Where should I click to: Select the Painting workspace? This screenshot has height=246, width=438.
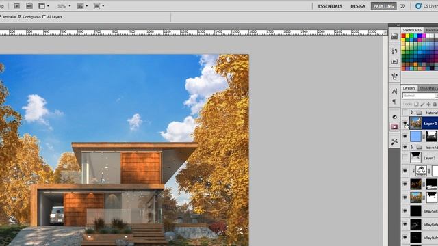click(x=383, y=6)
